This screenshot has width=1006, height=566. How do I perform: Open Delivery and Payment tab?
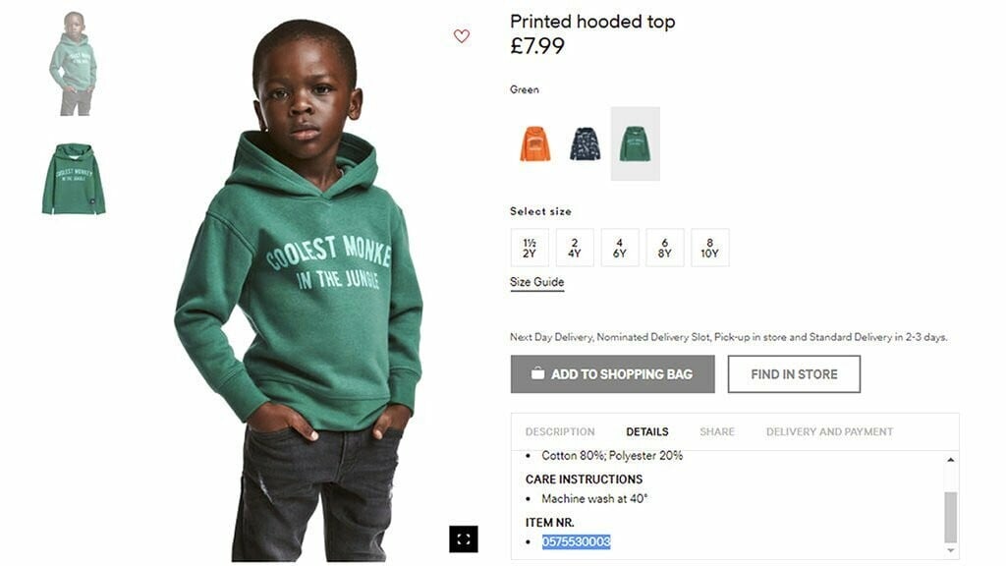point(829,432)
